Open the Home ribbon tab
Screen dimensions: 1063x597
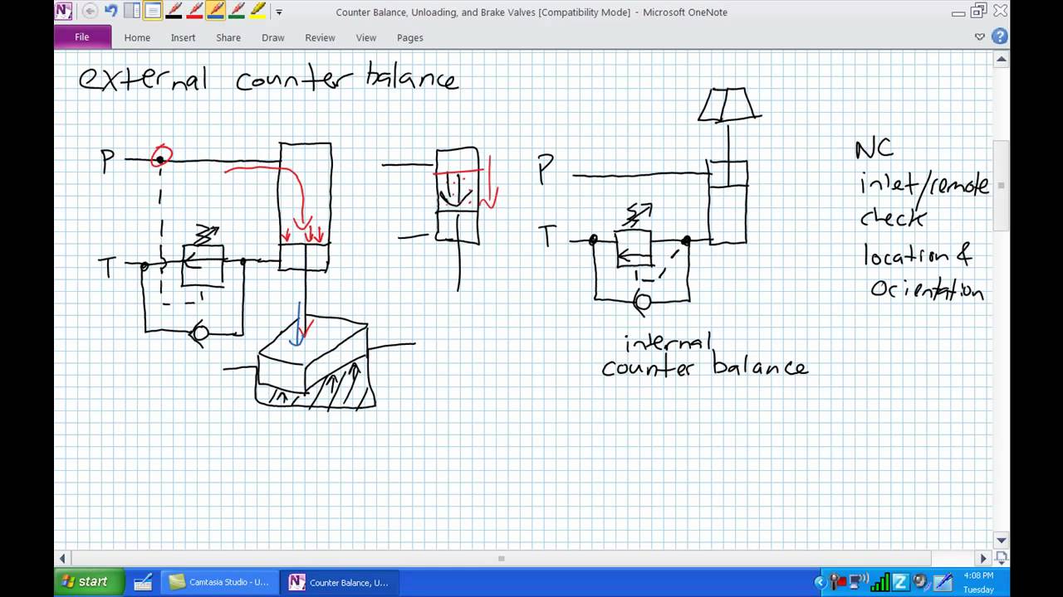137,37
